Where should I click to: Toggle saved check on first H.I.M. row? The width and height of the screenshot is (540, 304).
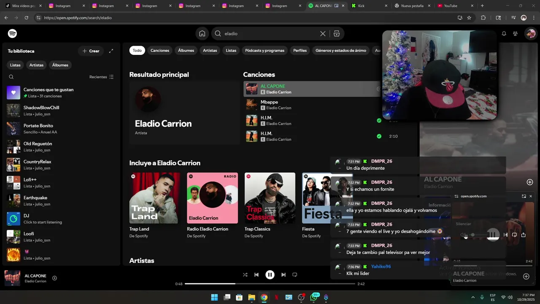click(x=379, y=121)
